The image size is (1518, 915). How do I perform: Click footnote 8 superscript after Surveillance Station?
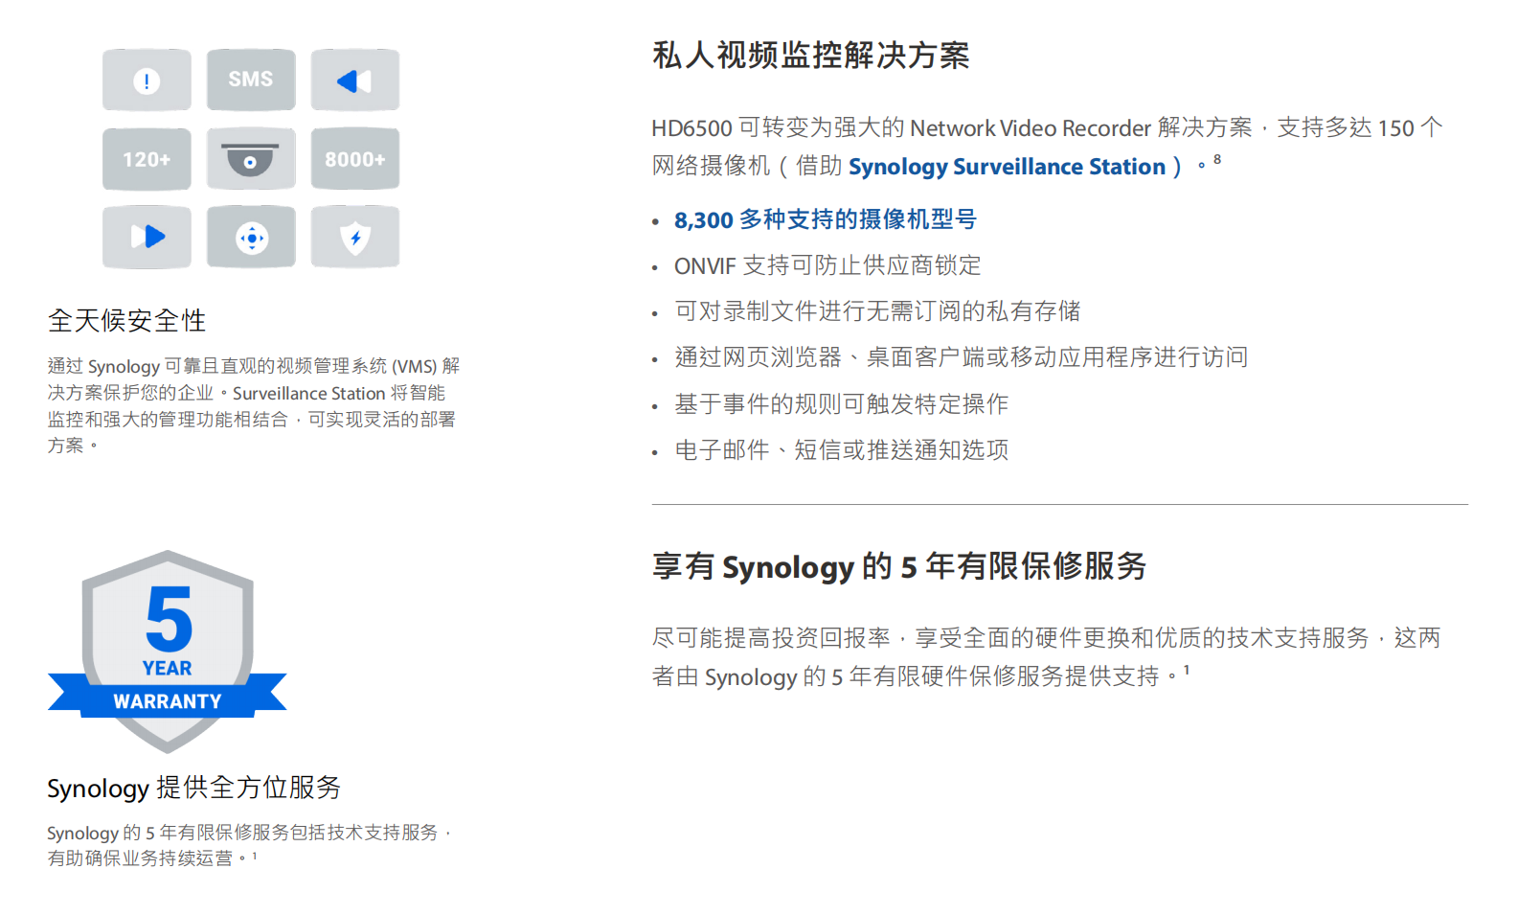pos(1217,159)
